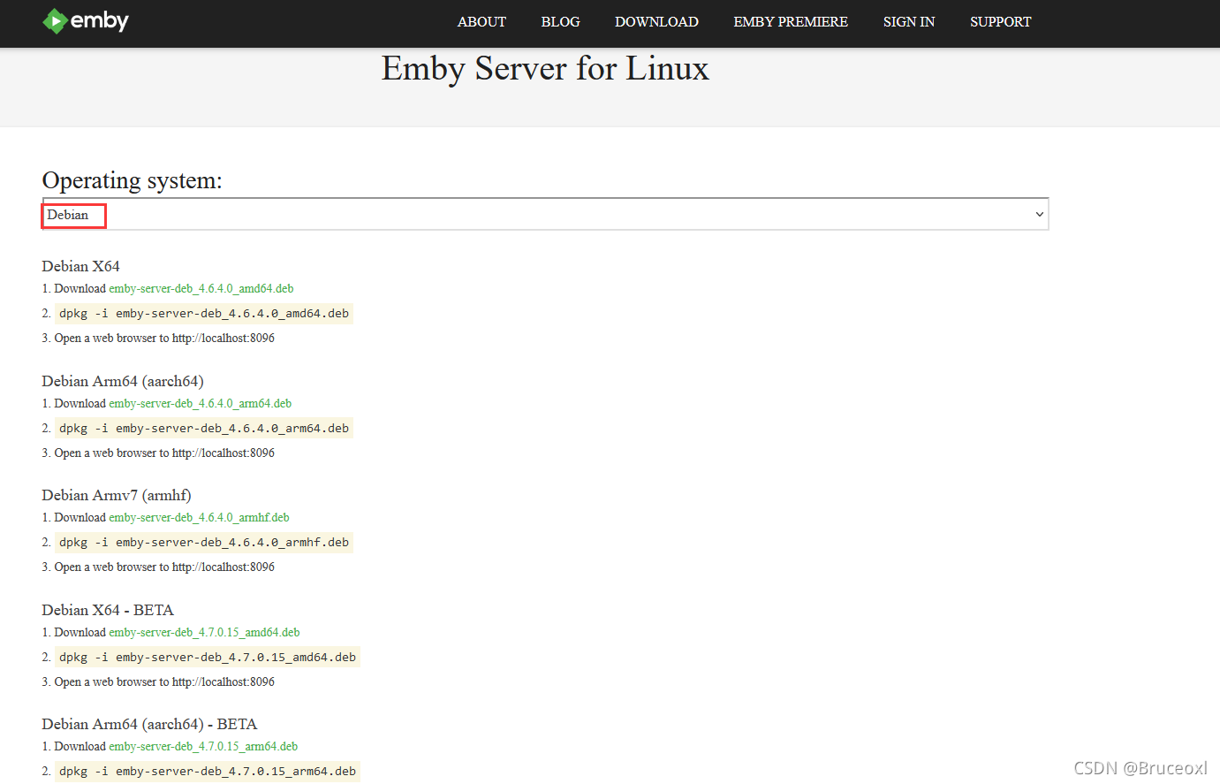This screenshot has width=1220, height=784.
Task: Download emby-server-deb_4.7.0.15_amd64.deb beta link
Action: click(x=204, y=633)
